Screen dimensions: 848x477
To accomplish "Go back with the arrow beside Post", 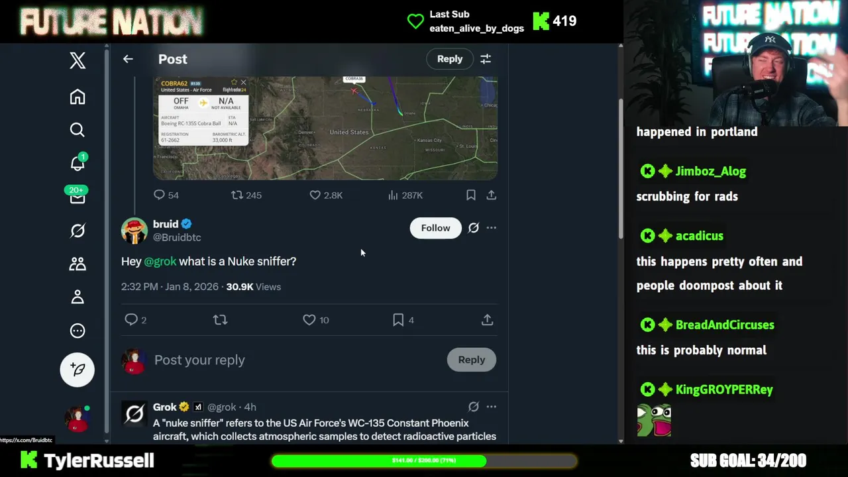I will pos(128,59).
